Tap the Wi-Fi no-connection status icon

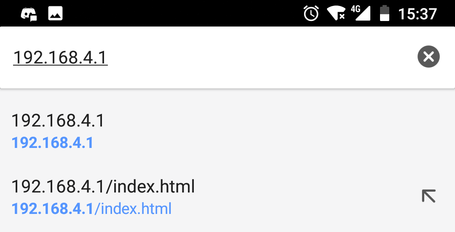(336, 13)
